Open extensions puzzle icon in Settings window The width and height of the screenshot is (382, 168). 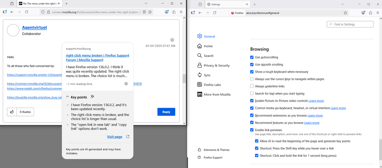tap(371, 13)
